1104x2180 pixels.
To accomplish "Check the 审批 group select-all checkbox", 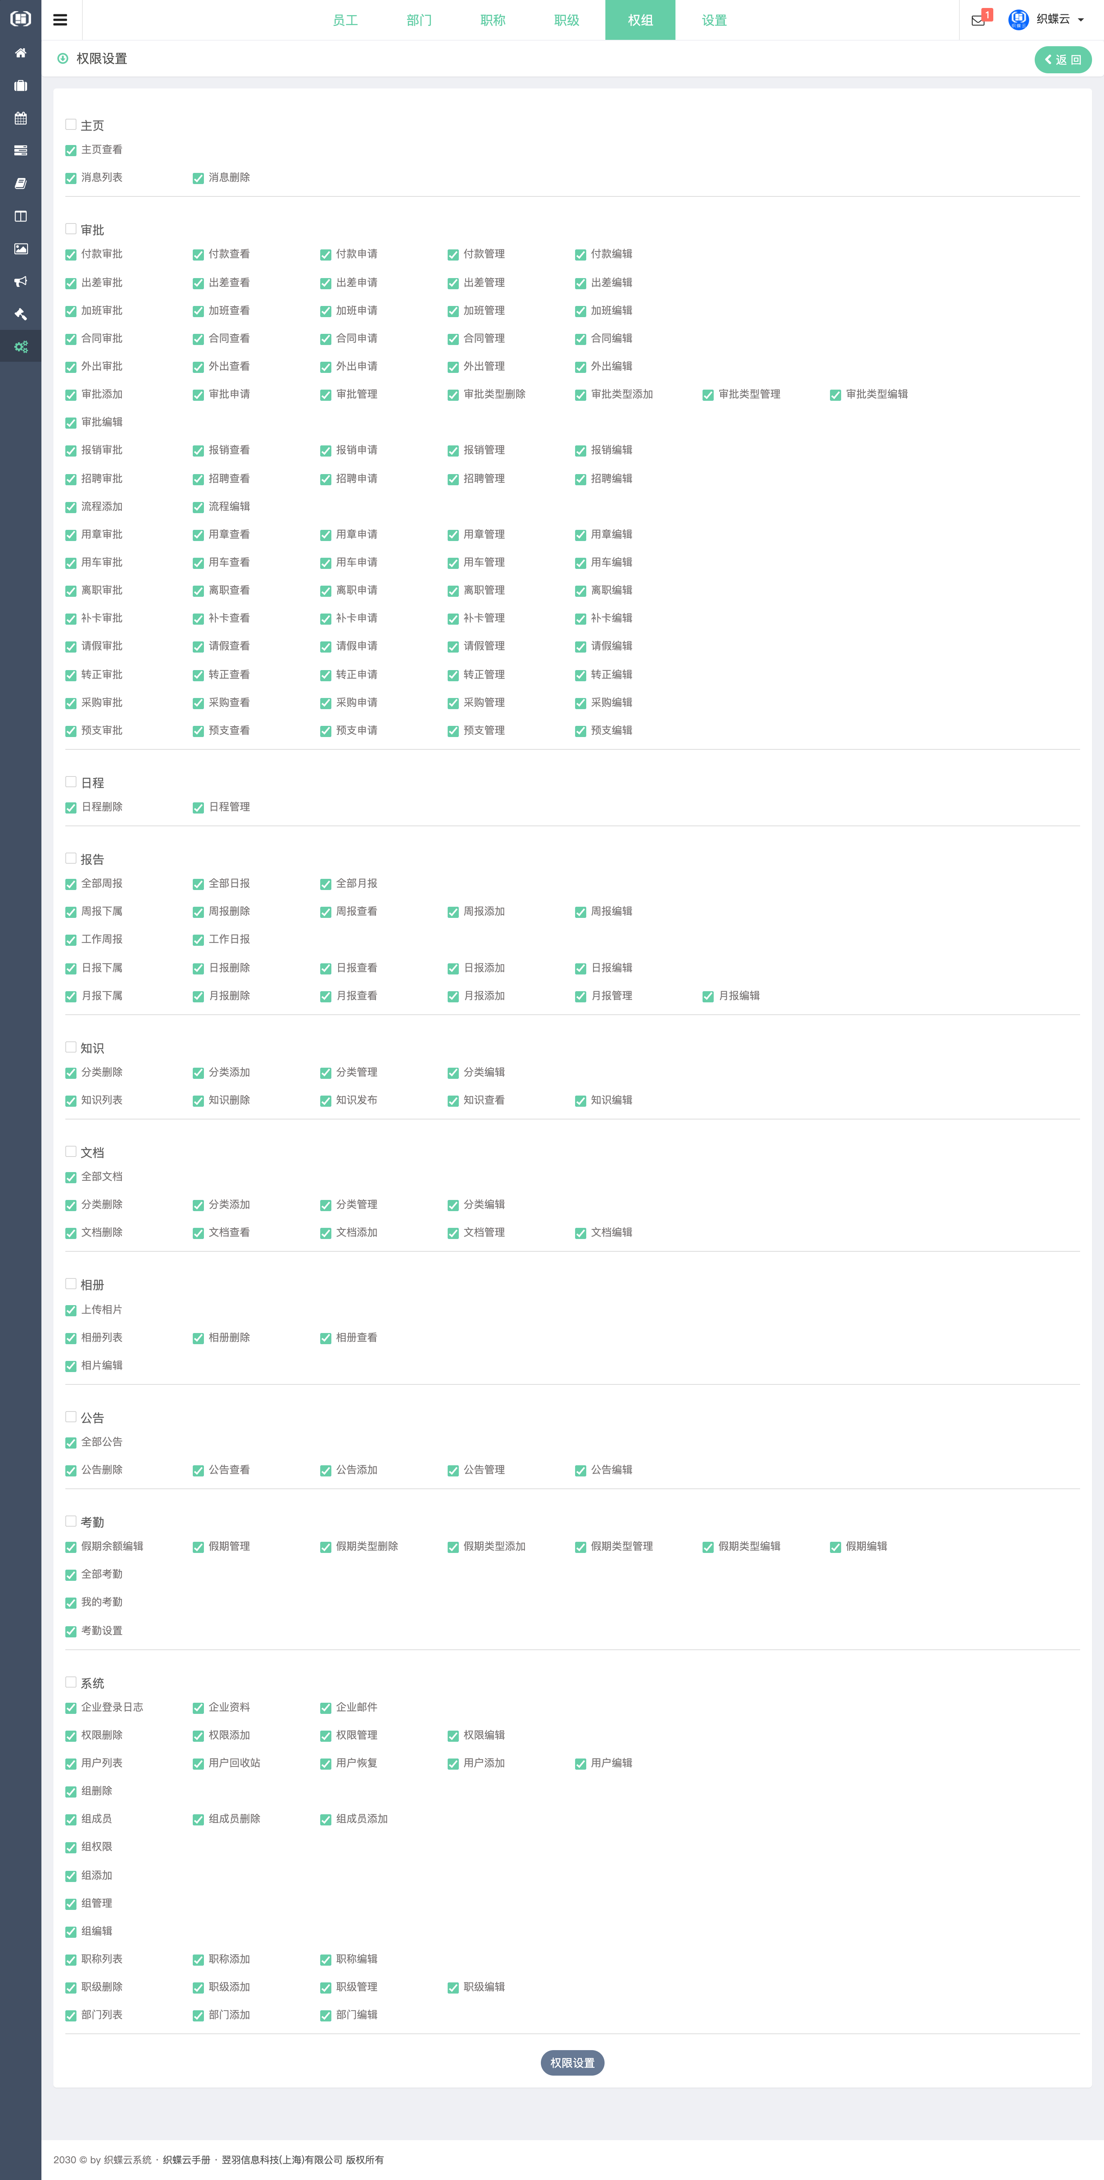I will (71, 229).
